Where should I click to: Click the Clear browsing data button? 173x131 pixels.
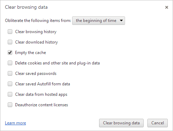(x=121, y=123)
